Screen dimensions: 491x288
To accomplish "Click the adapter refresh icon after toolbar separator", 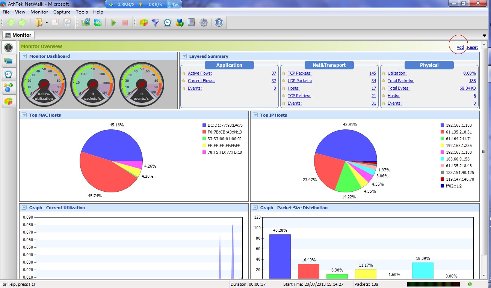I will [x=86, y=22].
